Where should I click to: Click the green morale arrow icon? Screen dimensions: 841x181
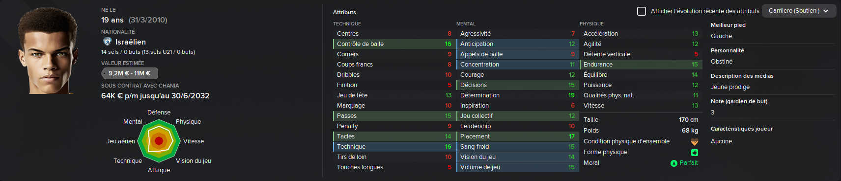[674, 163]
